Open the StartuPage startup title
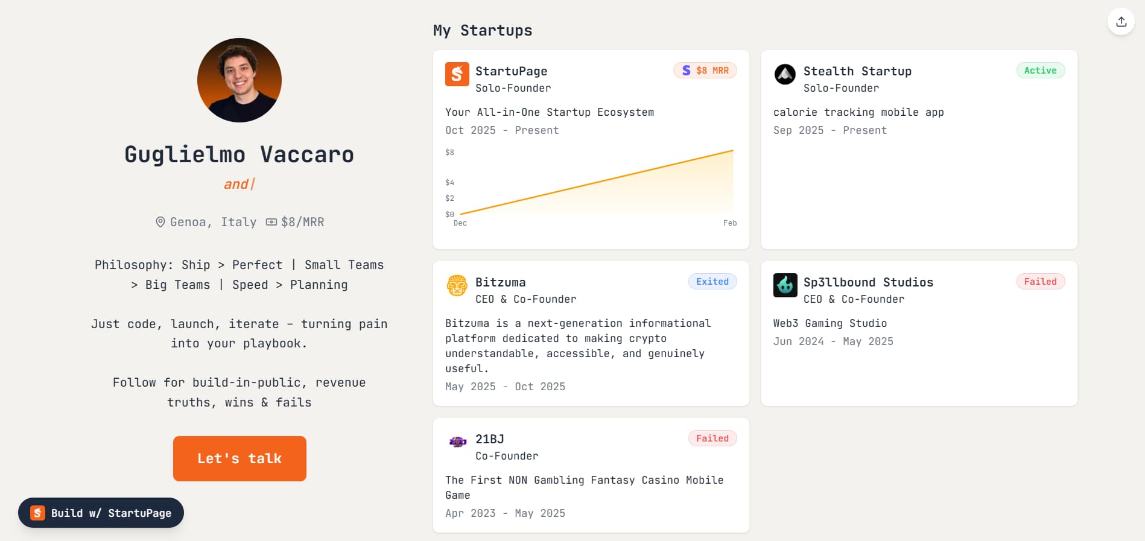The height and width of the screenshot is (541, 1145). [511, 71]
